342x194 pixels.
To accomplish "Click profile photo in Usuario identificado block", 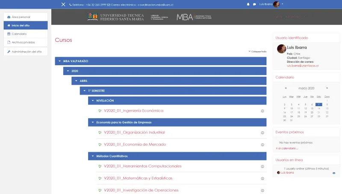I will [281, 49].
